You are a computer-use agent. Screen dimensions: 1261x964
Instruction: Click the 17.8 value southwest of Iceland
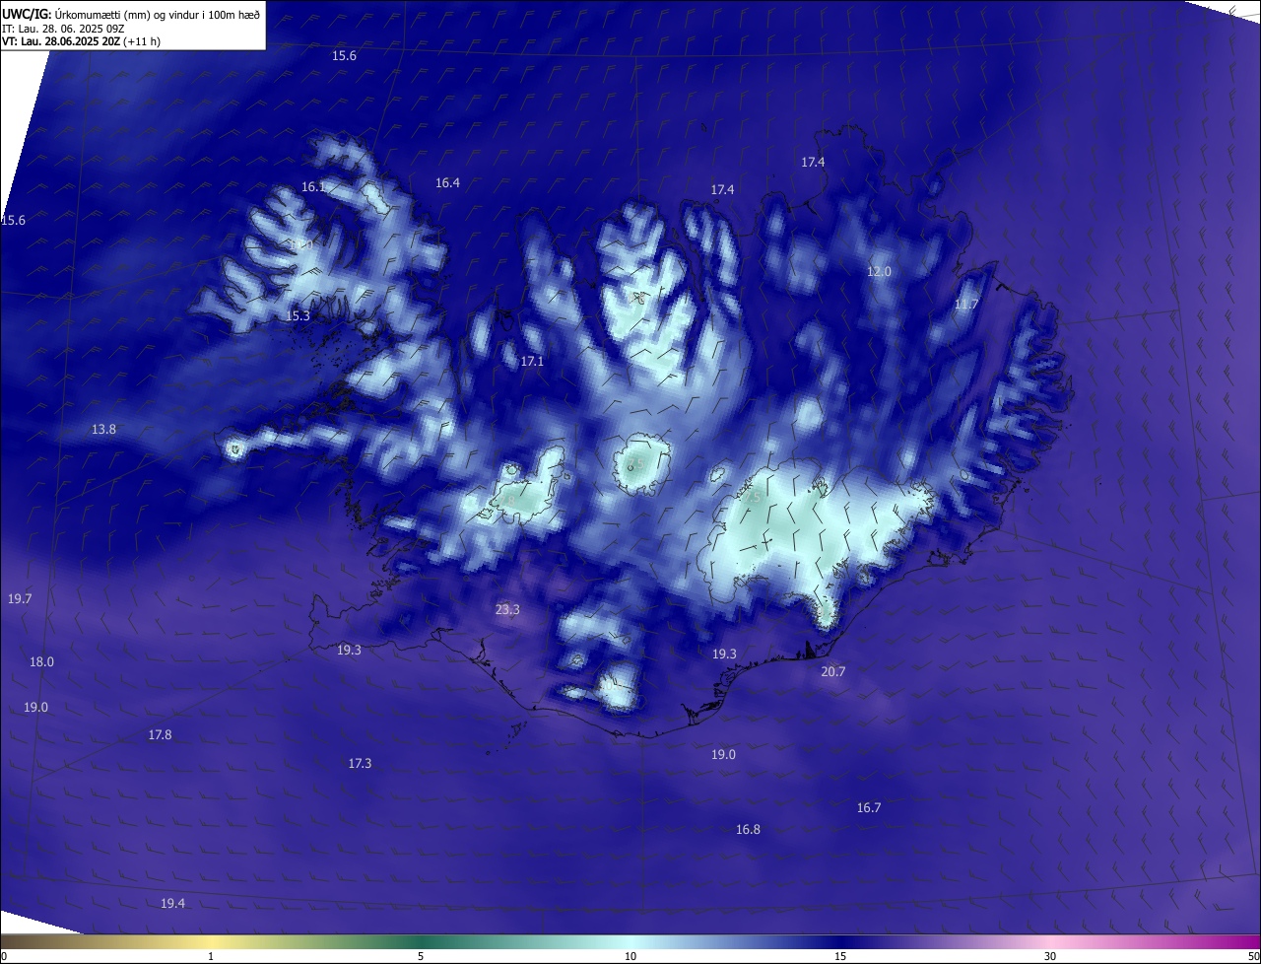click(x=160, y=734)
